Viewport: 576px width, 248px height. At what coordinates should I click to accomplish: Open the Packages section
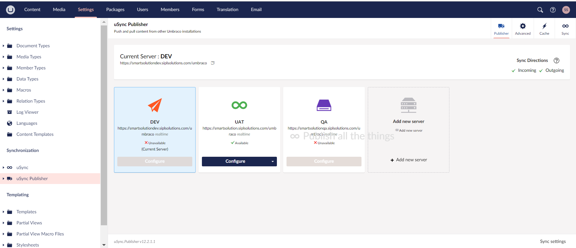[x=115, y=10]
